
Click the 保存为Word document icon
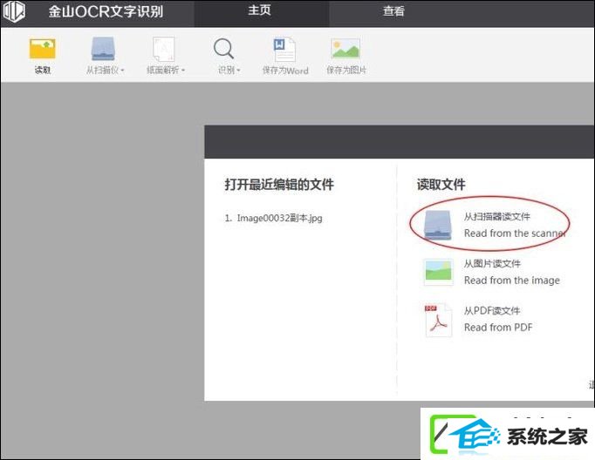284,49
